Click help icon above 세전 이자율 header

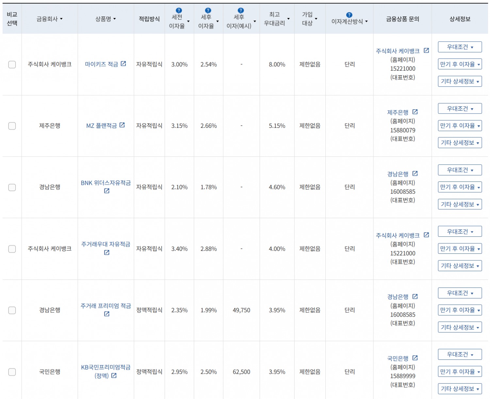[x=179, y=10]
